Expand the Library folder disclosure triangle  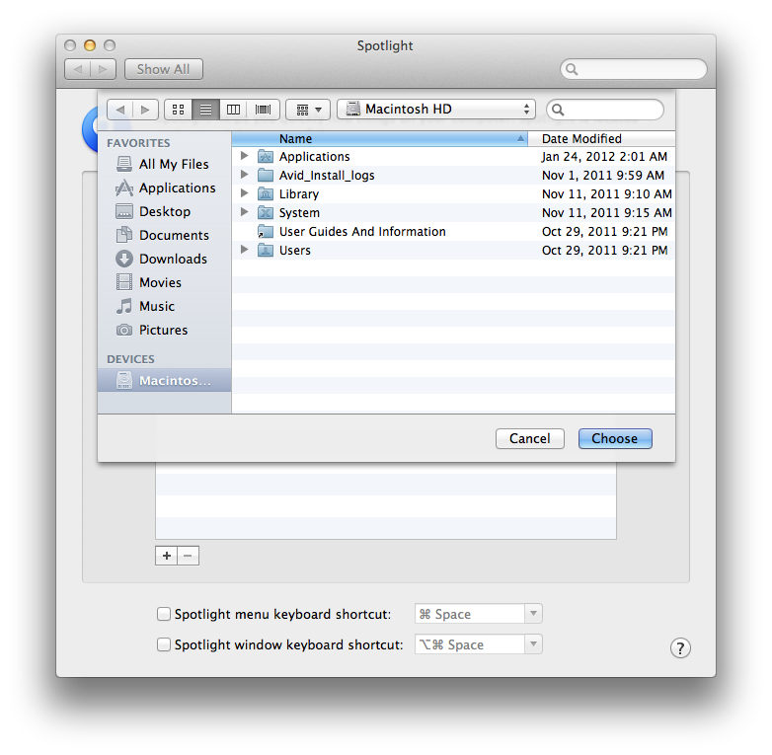[245, 193]
